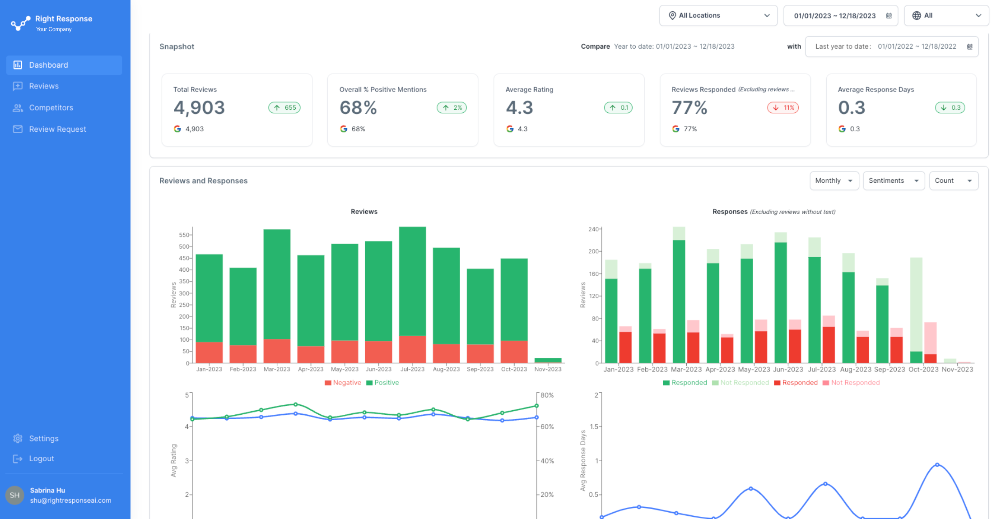Select the Reviews sidebar icon

[x=18, y=86]
